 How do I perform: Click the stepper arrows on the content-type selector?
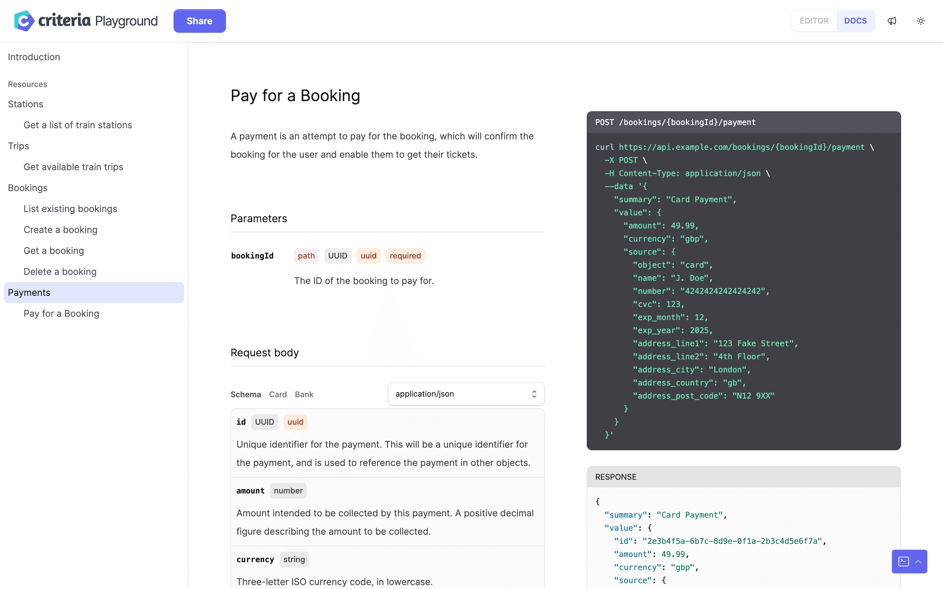(x=534, y=394)
